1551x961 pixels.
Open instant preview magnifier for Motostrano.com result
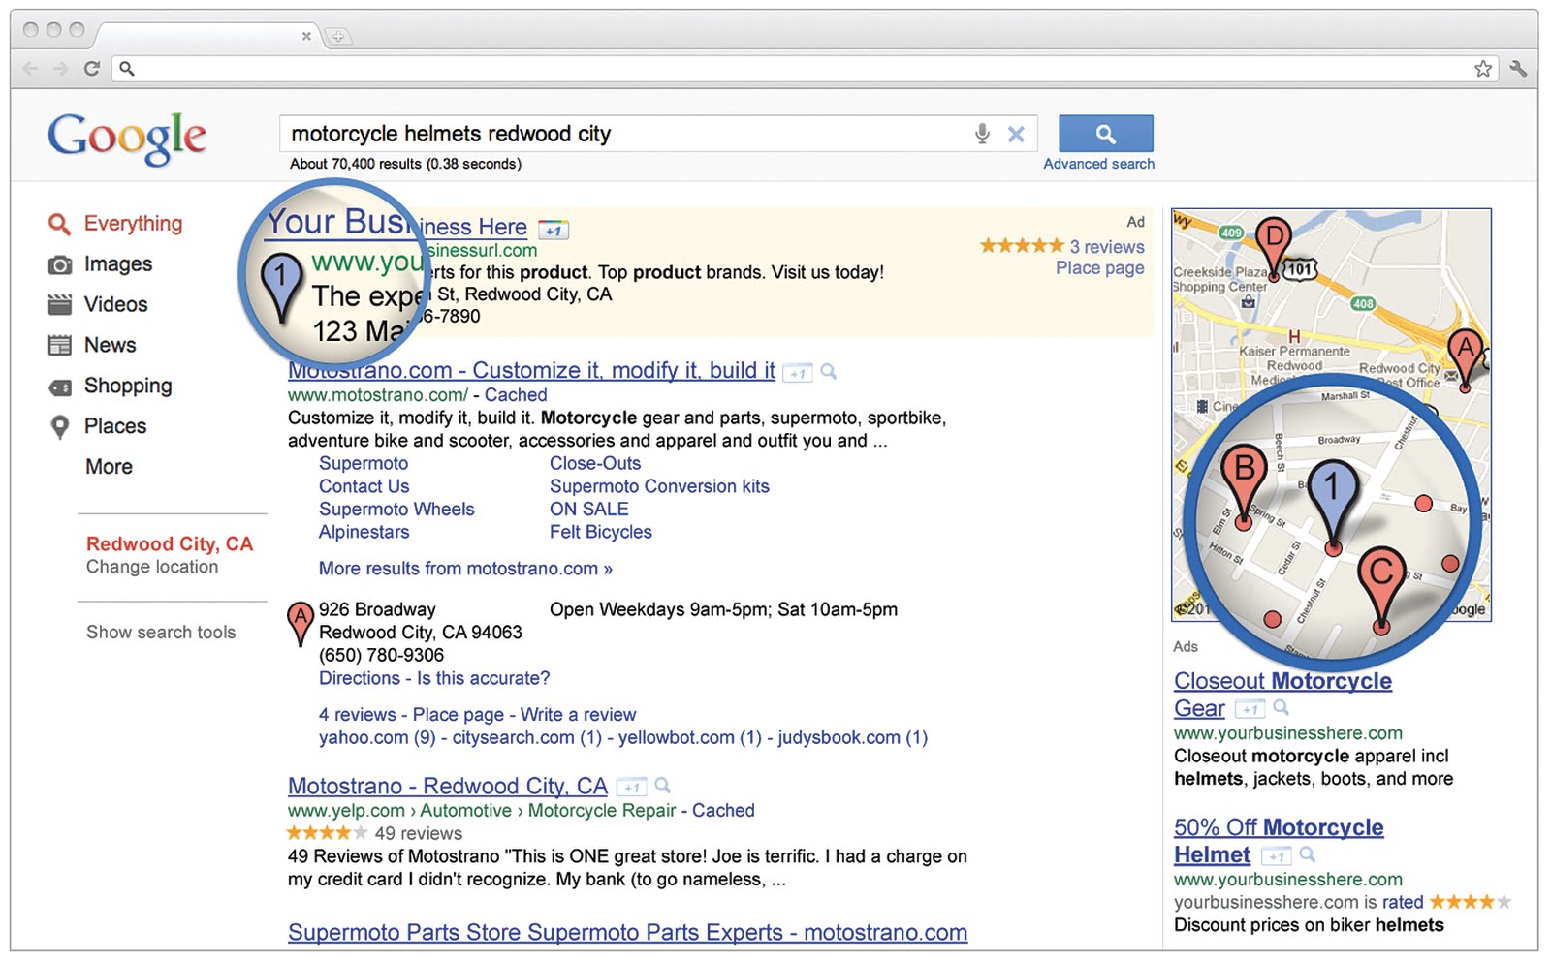click(x=829, y=371)
